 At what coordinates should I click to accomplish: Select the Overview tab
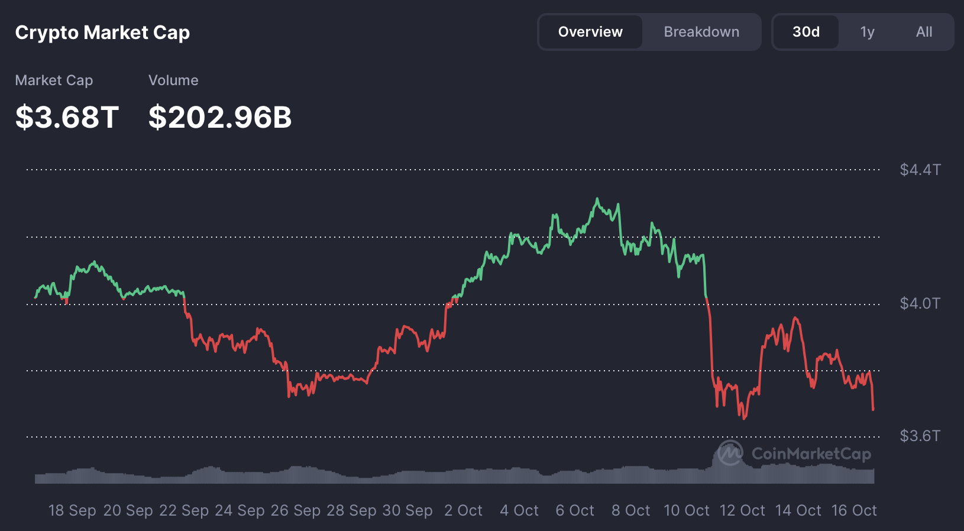click(590, 32)
